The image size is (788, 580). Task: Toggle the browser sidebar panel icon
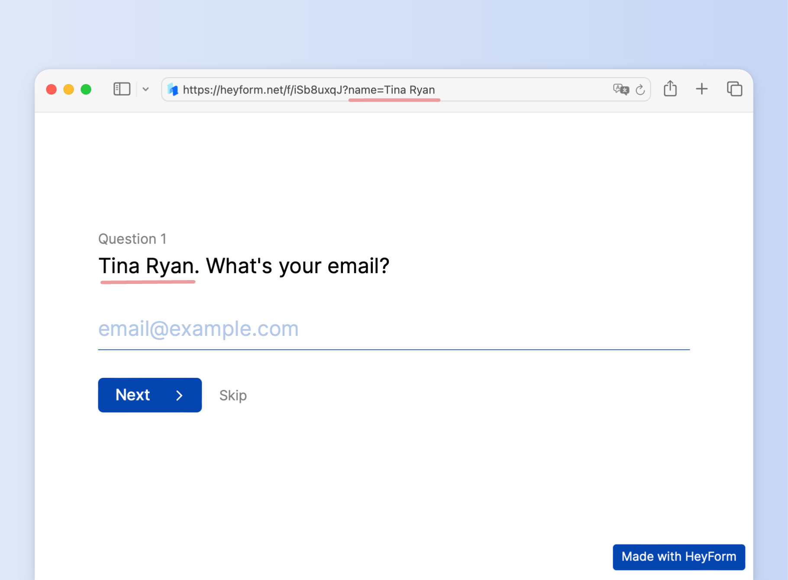pos(122,89)
